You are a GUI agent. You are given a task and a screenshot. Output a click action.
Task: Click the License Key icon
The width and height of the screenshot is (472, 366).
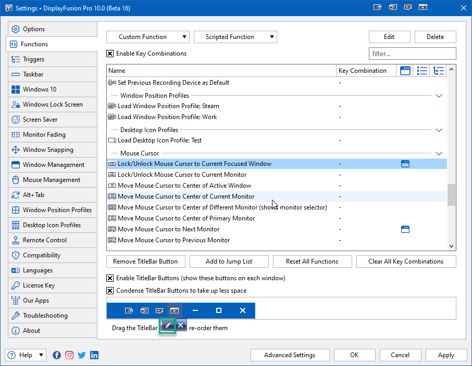(15, 285)
